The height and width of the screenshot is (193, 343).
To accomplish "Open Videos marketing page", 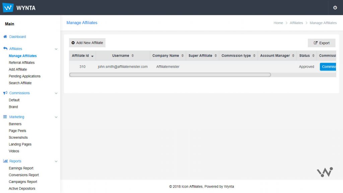I will [14, 151].
